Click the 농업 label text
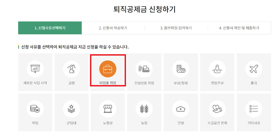Screen dimensions: 279x139 (x=144, y=123)
